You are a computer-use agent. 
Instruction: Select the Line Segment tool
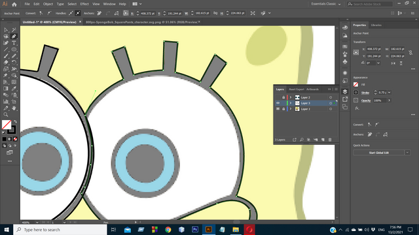(x=6, y=50)
